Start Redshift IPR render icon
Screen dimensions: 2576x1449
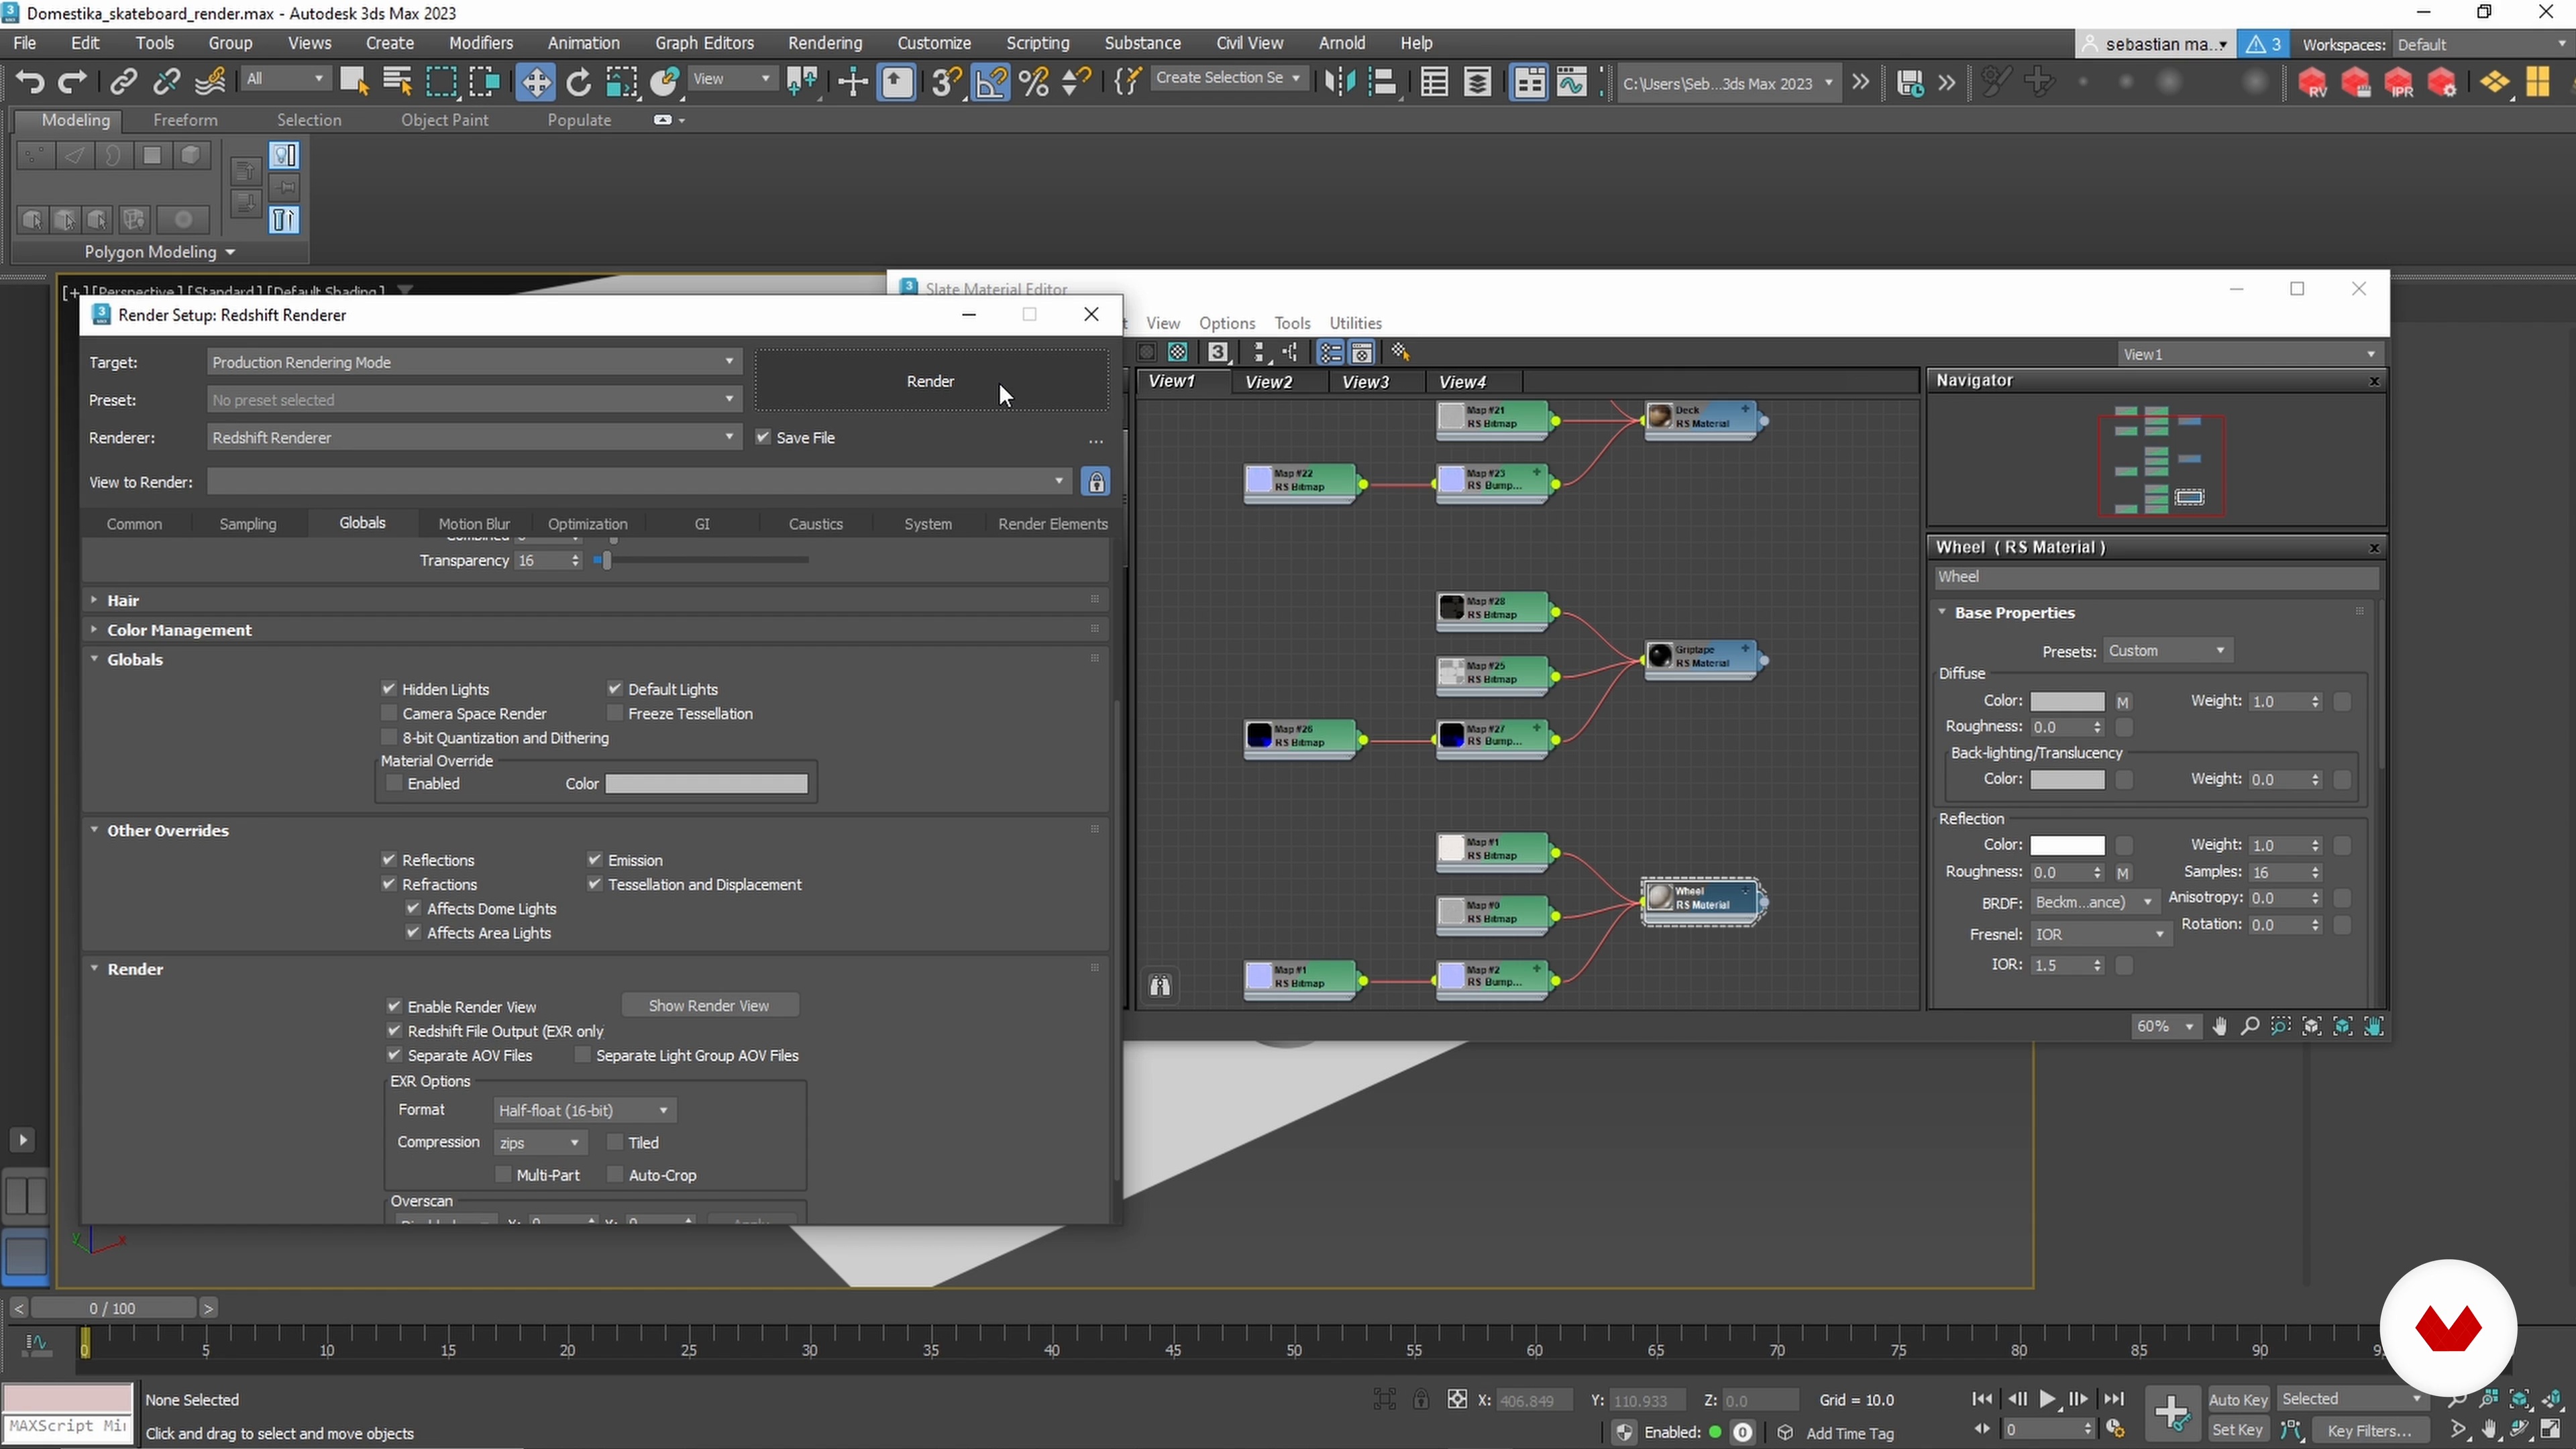point(2400,83)
